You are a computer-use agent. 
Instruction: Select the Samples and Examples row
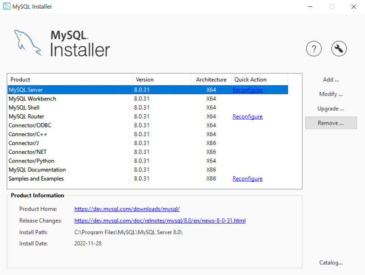coord(148,179)
